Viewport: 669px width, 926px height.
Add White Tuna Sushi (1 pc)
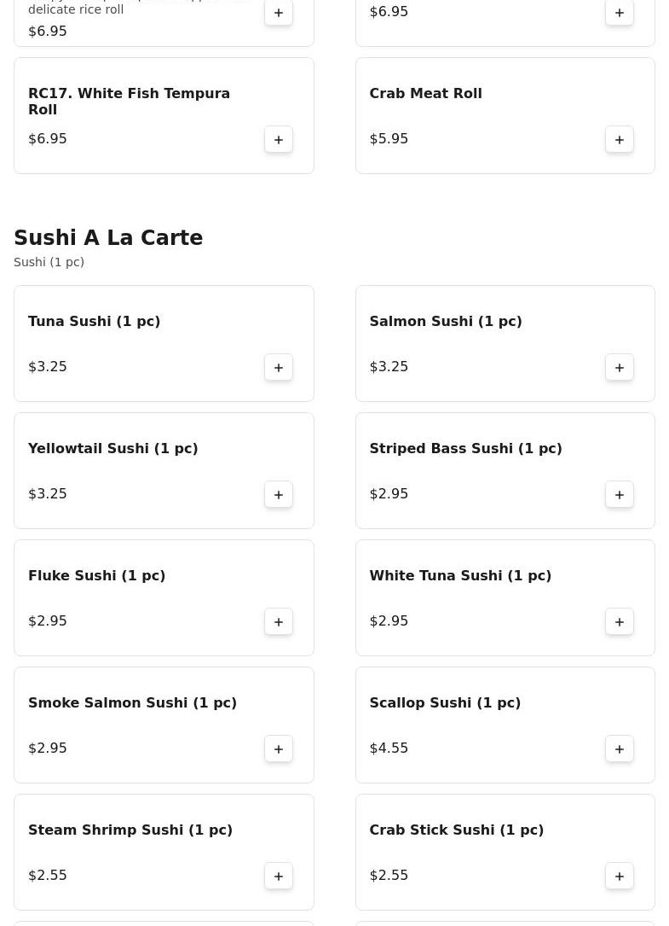point(620,621)
